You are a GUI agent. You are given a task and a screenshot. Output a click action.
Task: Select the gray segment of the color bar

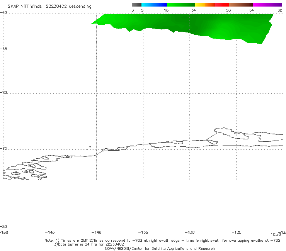tap(137, 5)
